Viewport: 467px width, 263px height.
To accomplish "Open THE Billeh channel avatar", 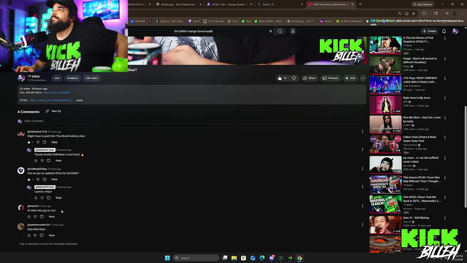I will [21, 78].
